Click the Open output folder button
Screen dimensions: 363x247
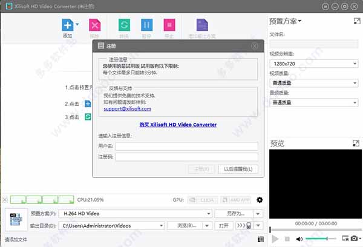coord(224,226)
